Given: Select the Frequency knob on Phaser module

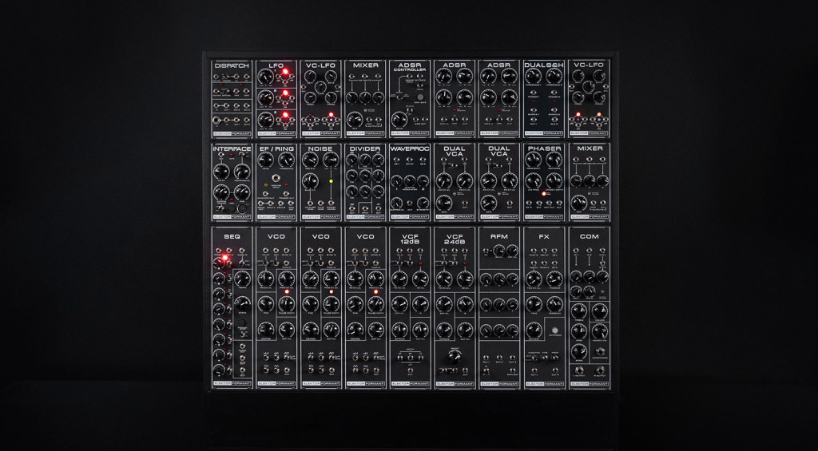Looking at the screenshot, I should point(534,160).
